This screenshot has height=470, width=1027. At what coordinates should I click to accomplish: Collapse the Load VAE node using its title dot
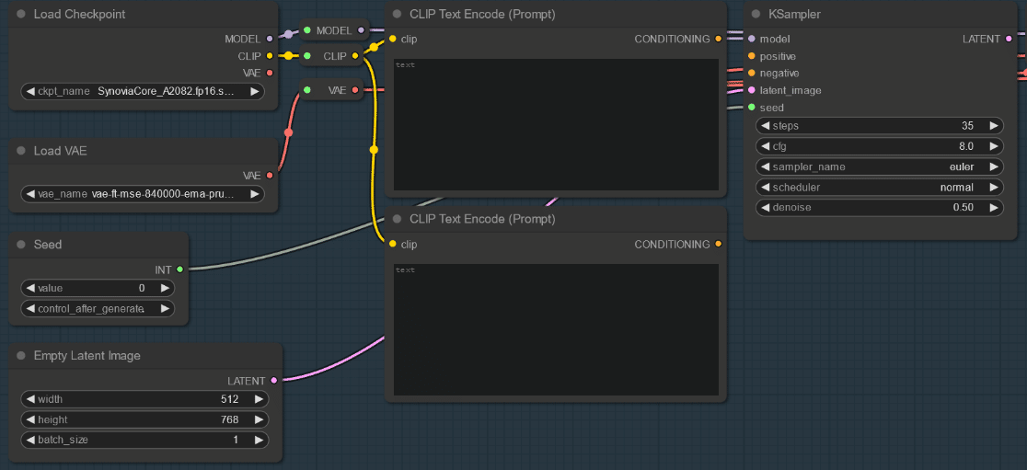(x=21, y=151)
